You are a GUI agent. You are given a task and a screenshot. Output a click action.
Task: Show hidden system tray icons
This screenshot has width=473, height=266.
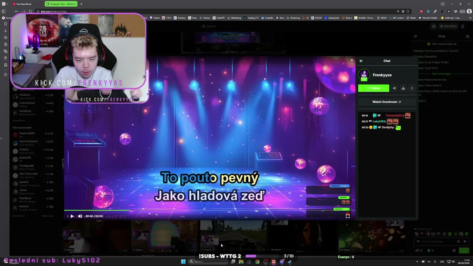pos(416,262)
